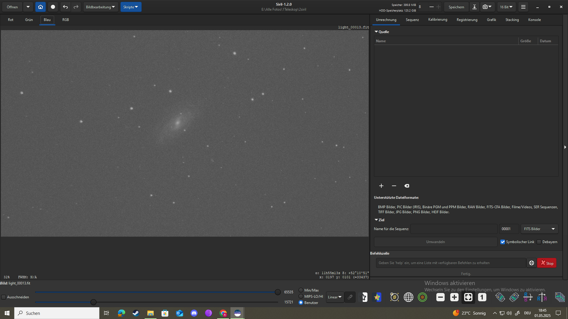This screenshot has height=319, width=568.
Task: Clear the source file list
Action: tap(407, 186)
